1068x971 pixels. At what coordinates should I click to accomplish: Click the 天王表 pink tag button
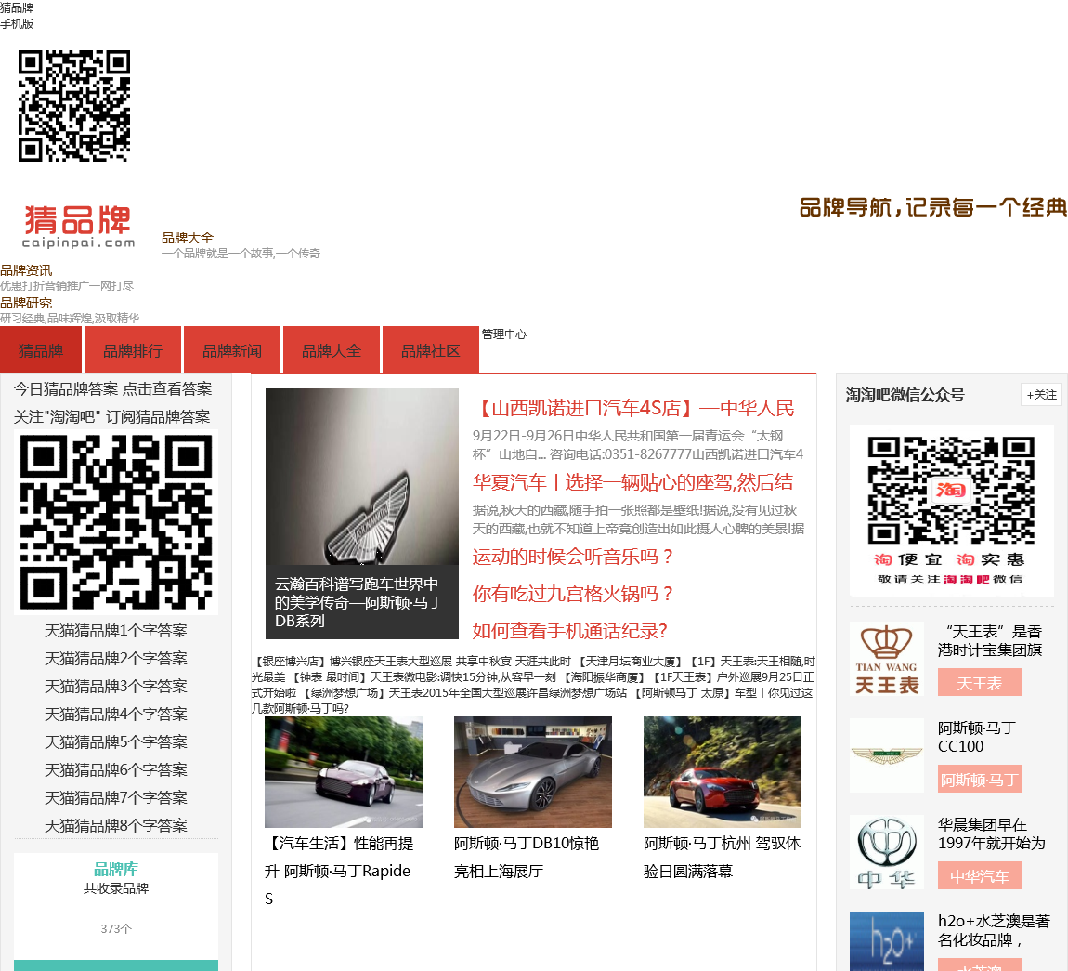click(980, 683)
